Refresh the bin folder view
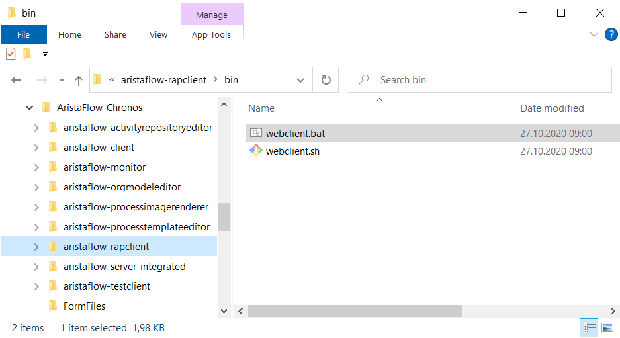This screenshot has height=338, width=620. (x=326, y=80)
